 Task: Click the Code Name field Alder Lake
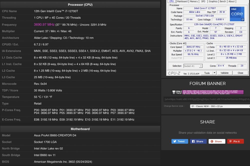pyautogui.click(x=194, y=12)
